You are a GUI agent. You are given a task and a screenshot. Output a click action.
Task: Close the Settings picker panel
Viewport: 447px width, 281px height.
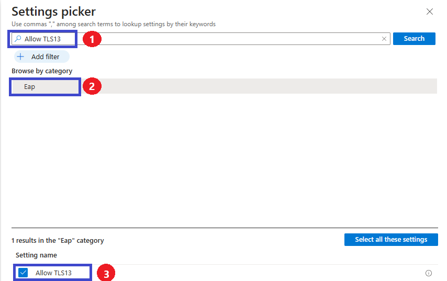pos(429,12)
